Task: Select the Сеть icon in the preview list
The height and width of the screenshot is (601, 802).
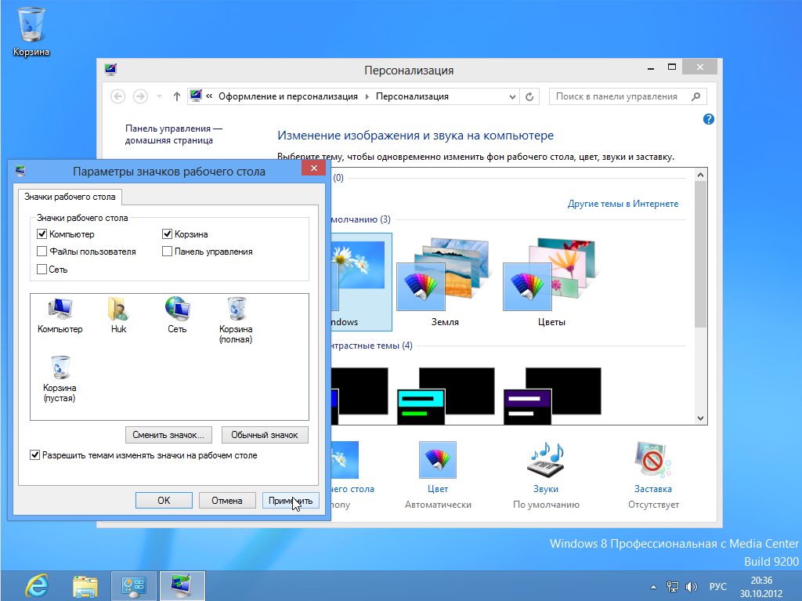Action: click(x=177, y=315)
